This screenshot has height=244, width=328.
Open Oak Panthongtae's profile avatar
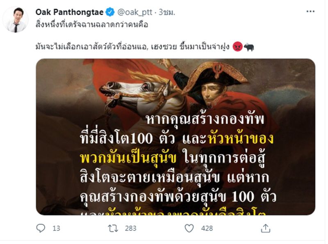pos(16,20)
